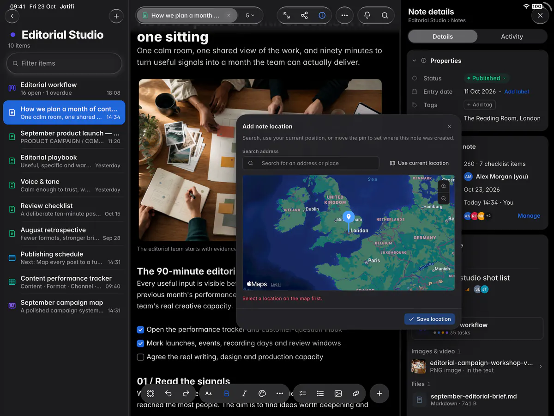Uncheck 'Mark launches, events, recording days' item
554x416 pixels.
(x=141, y=343)
